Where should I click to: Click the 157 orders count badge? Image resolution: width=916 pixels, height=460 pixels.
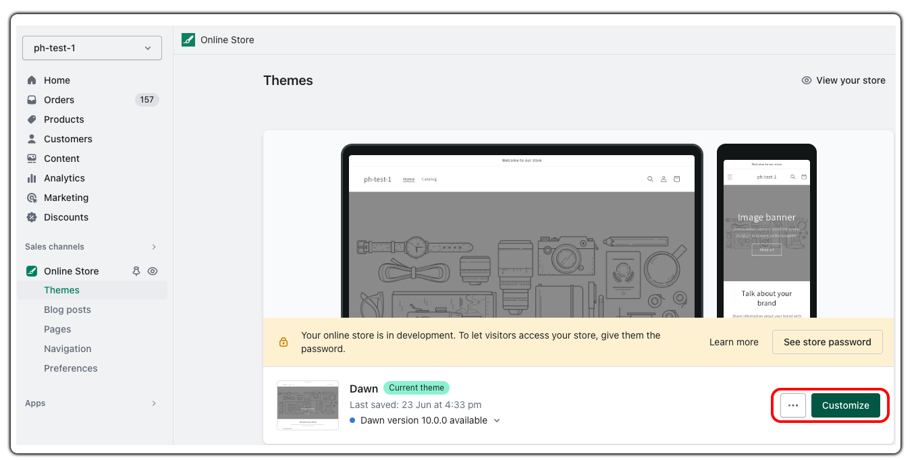147,100
